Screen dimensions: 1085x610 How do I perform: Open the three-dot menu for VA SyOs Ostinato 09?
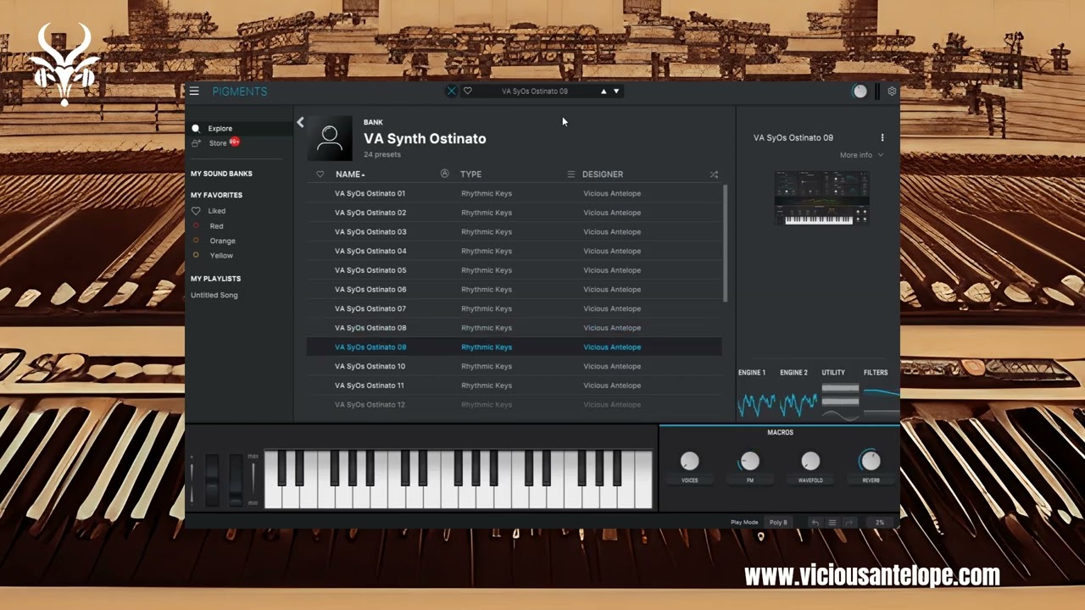click(x=882, y=137)
